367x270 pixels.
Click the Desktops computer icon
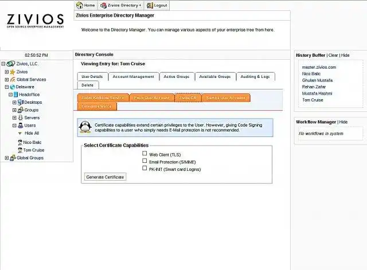point(21,102)
